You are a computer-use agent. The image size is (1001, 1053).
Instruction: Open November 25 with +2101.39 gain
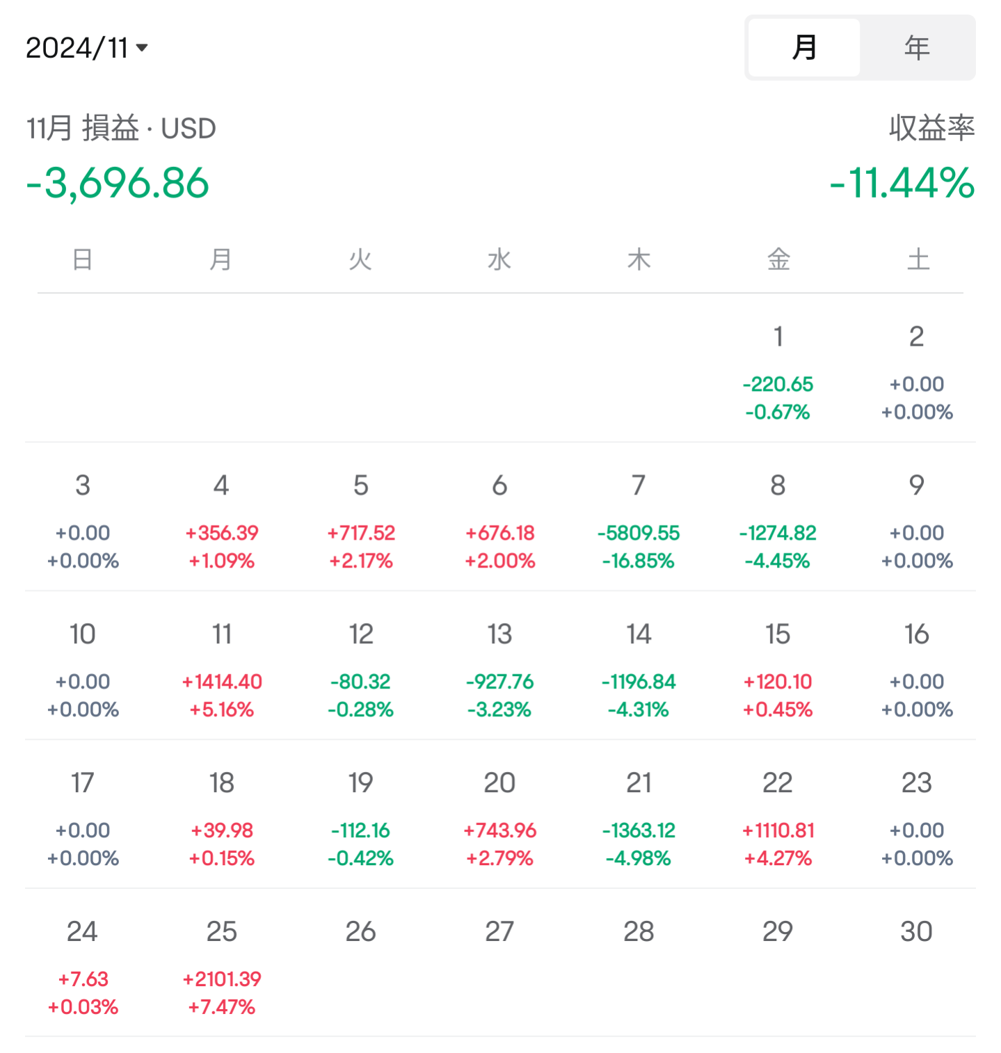(222, 968)
